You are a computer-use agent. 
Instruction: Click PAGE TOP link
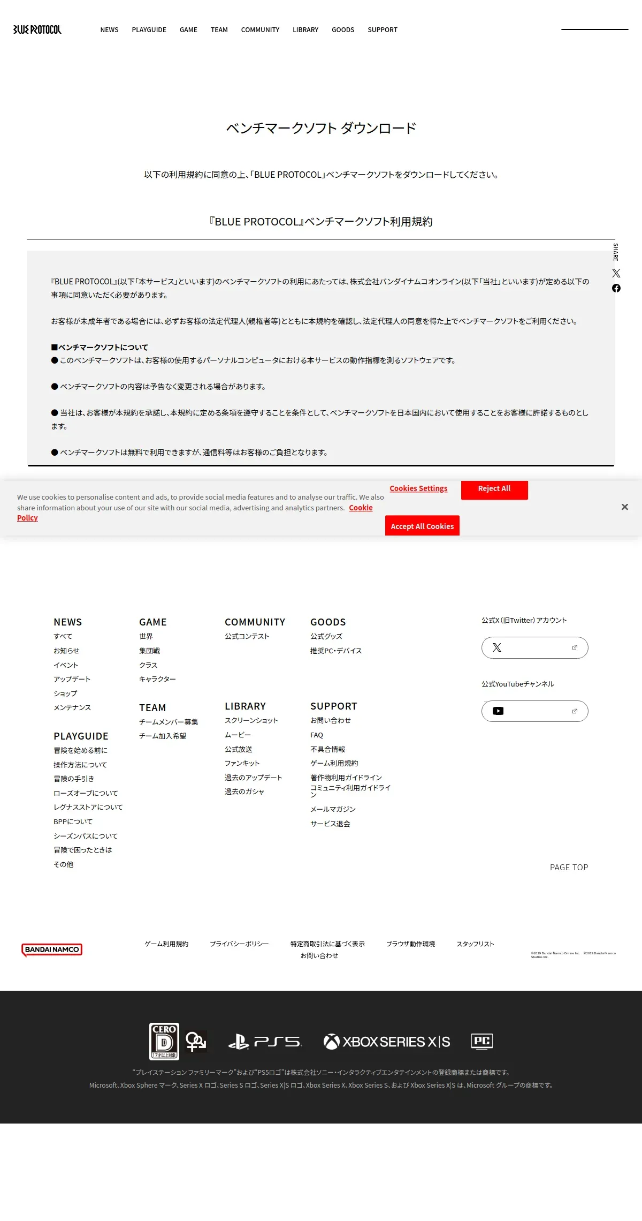click(x=569, y=868)
